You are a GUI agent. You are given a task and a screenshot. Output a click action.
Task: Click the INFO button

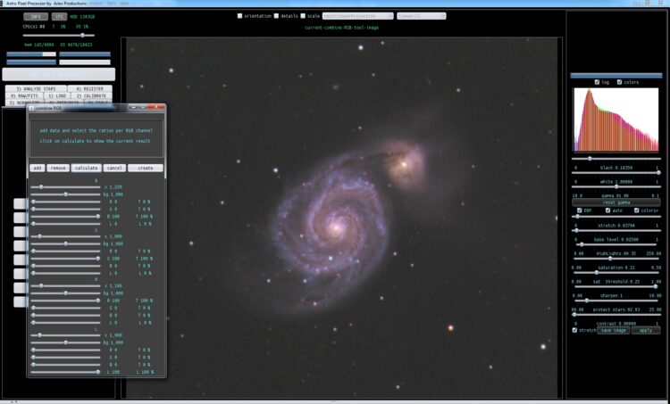36,17
